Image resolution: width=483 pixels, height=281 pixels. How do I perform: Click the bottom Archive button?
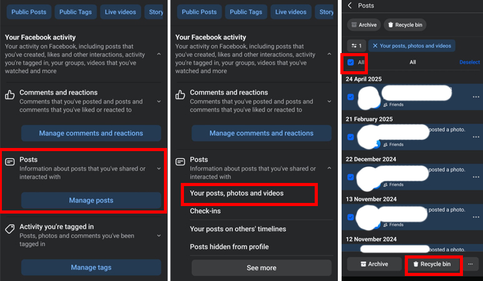tap(374, 264)
